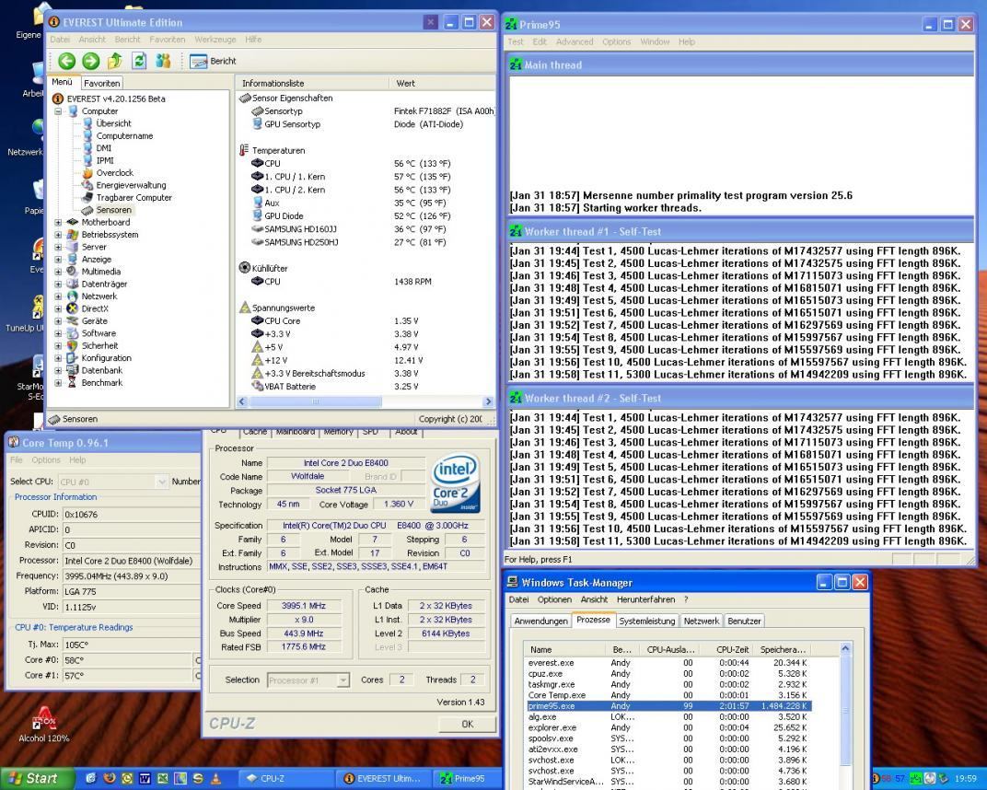Viewport: 987px width, 790px height.
Task: Open Alcohol 120% desktop icon
Action: coord(44,725)
